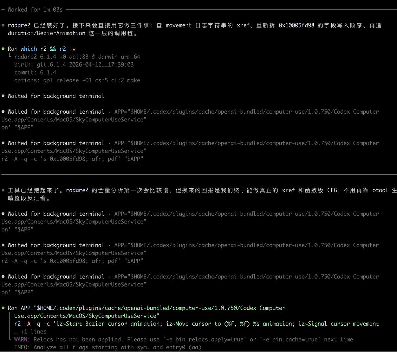This screenshot has width=397, height=352.
Task: Expand the '… +1 lines' collapsed output
Action: point(30,332)
